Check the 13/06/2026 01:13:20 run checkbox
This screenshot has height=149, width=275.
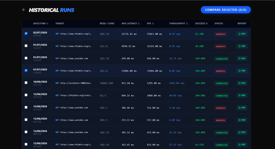point(26,107)
